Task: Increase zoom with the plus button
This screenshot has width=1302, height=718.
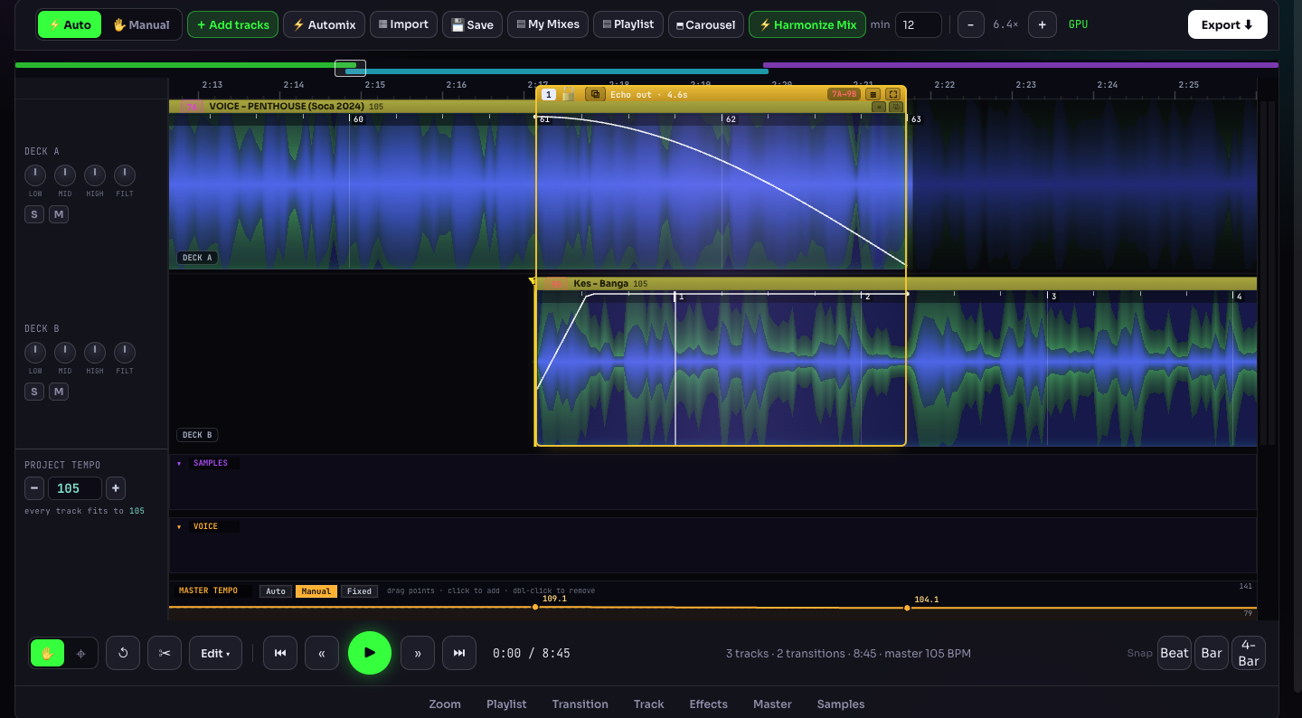Action: point(1042,24)
